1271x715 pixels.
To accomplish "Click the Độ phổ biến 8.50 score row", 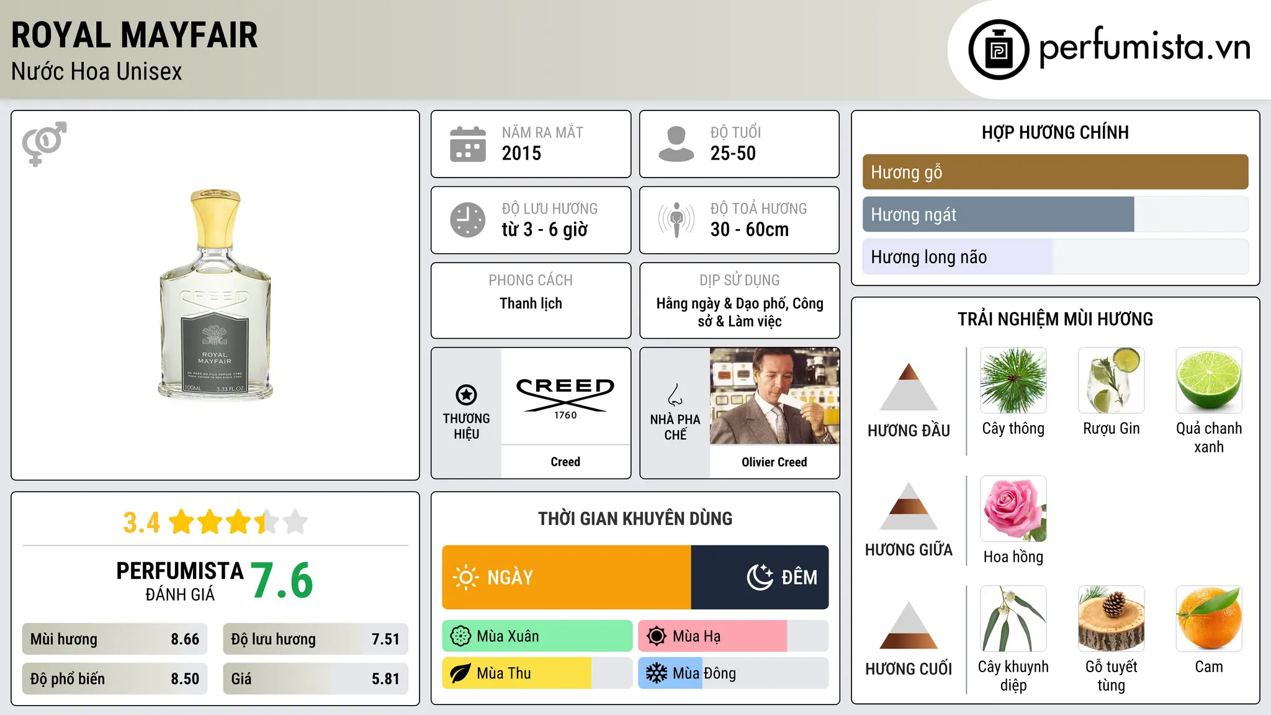I will pos(115,679).
